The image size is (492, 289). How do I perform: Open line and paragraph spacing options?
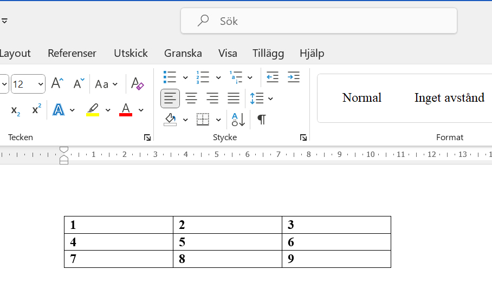coord(257,98)
